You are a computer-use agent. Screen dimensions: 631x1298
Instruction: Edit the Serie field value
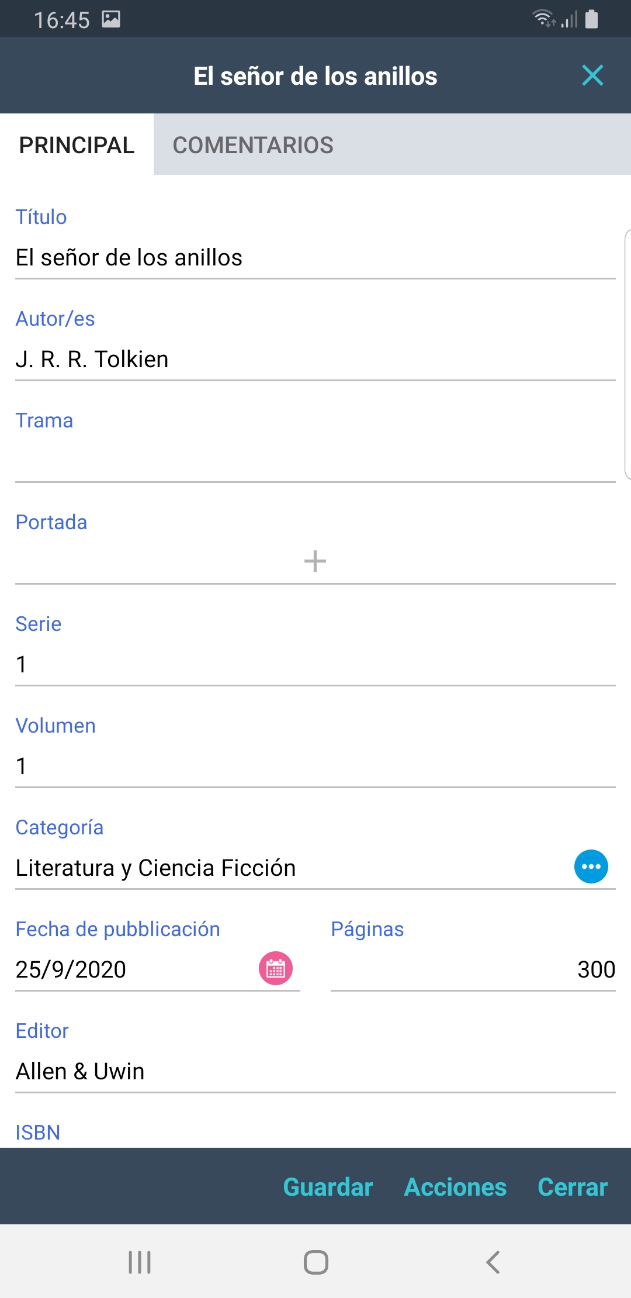point(315,665)
